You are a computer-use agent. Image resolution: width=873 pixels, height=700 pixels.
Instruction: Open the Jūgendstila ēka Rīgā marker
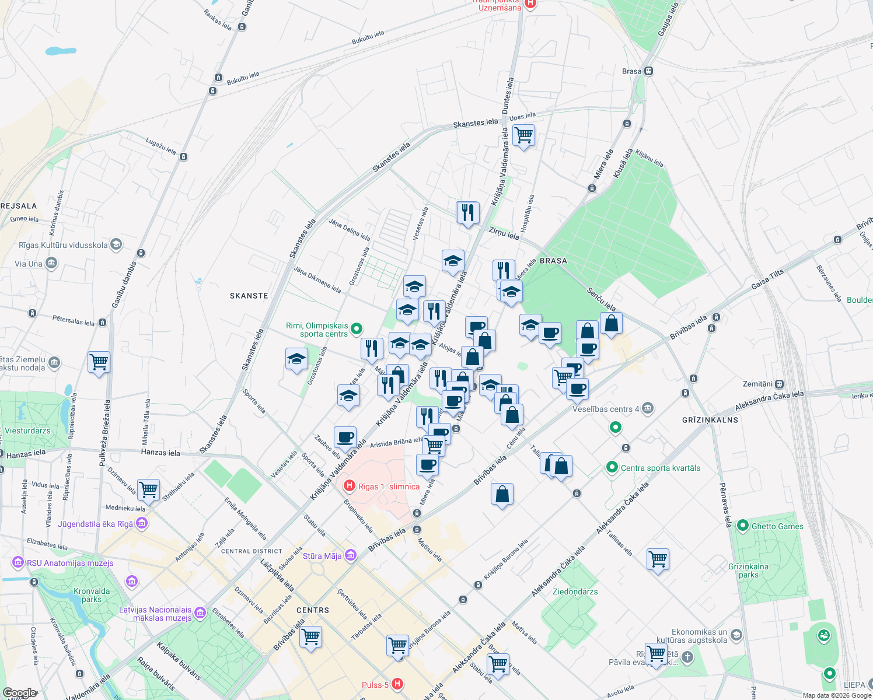tap(141, 523)
